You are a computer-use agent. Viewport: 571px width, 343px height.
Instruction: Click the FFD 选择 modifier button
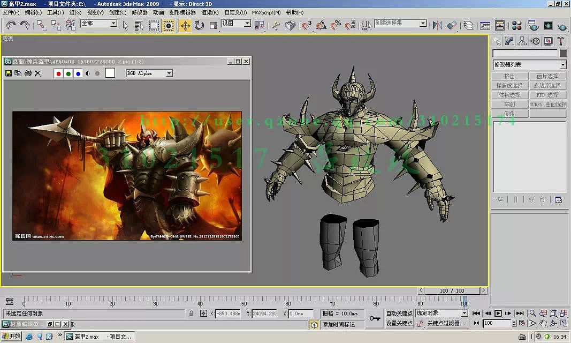point(547,95)
